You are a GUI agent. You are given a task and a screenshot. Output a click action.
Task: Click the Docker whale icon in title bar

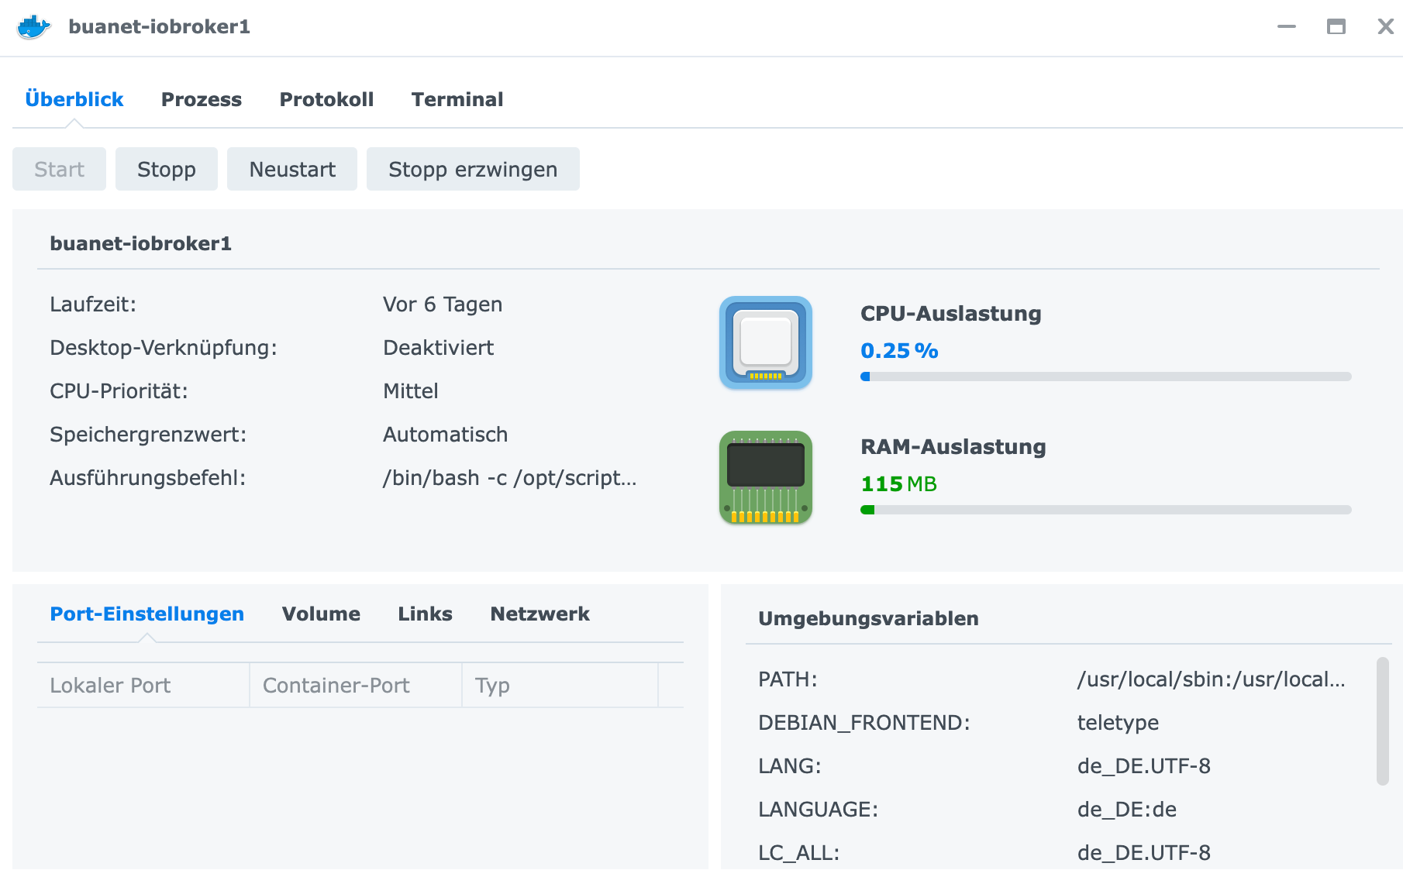click(33, 27)
